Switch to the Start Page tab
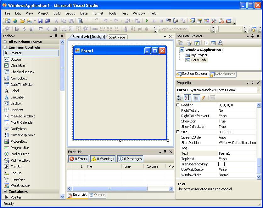263x208 pixels. 117,37
